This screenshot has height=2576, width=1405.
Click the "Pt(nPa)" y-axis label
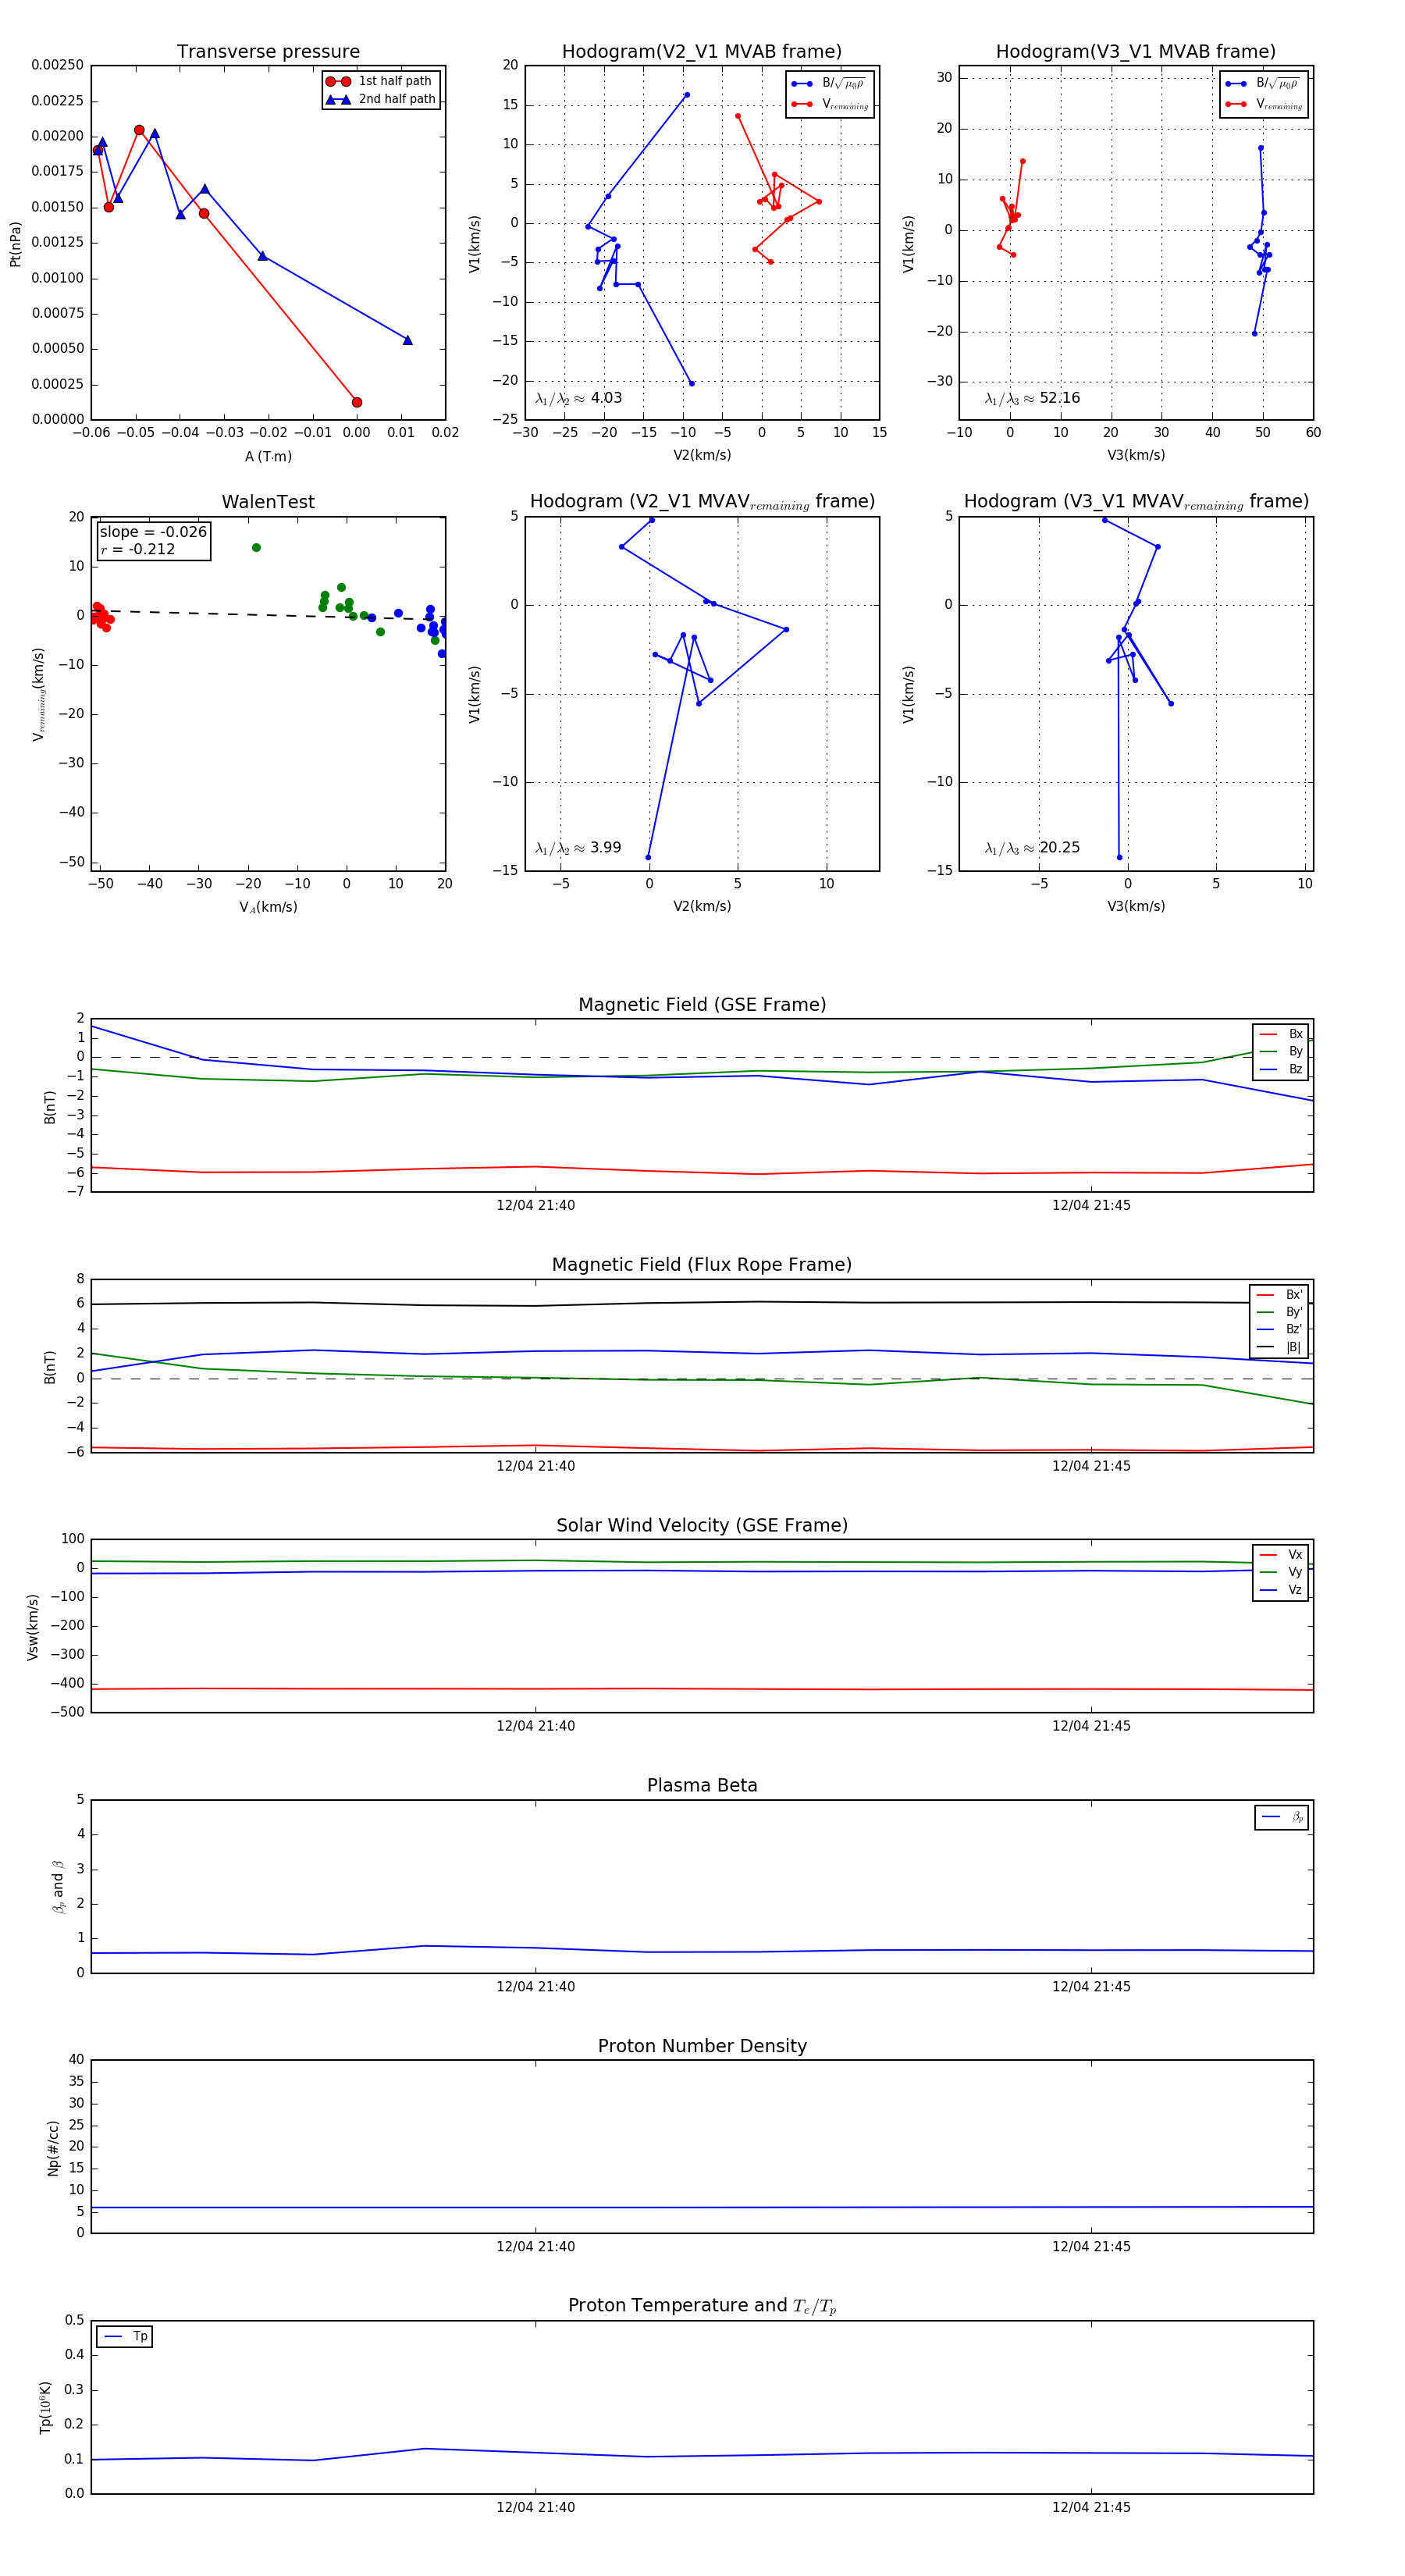15,244
